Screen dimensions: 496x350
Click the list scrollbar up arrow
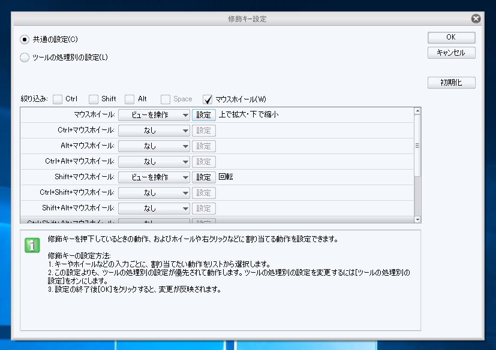pos(417,111)
